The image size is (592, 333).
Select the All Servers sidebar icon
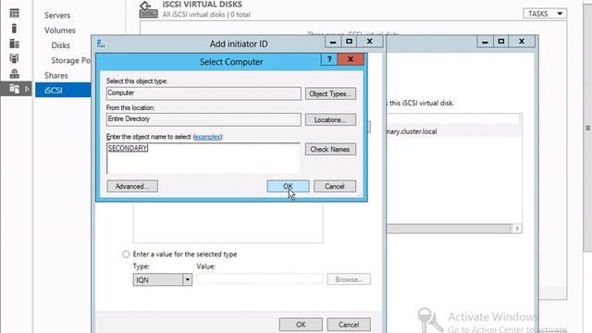pyautogui.click(x=15, y=43)
